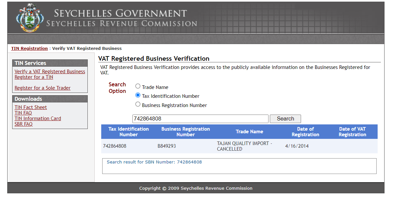Select the Trade Name search option
This screenshot has width=398, height=215.
click(138, 86)
